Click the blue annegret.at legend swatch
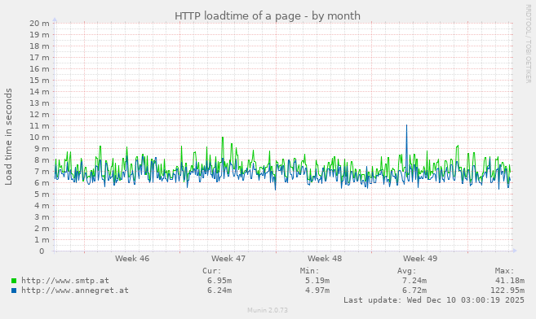 (14, 291)
